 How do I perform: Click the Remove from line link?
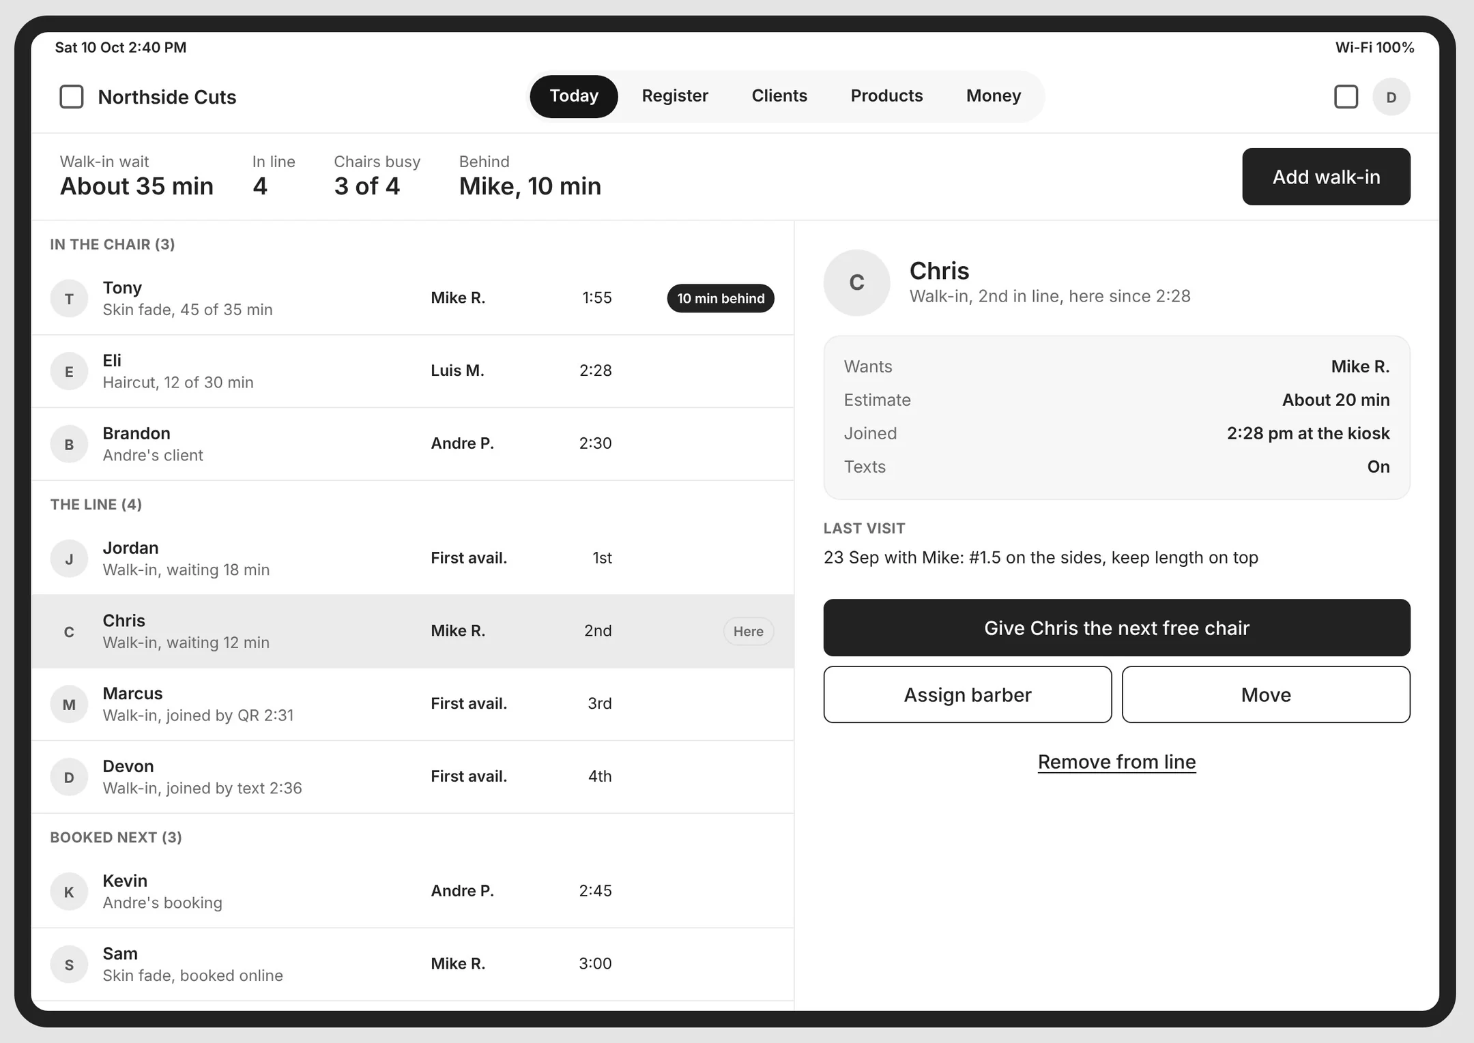click(1116, 762)
